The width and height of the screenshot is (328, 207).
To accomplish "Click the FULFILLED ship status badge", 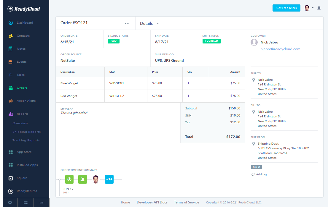I will coord(211,41).
